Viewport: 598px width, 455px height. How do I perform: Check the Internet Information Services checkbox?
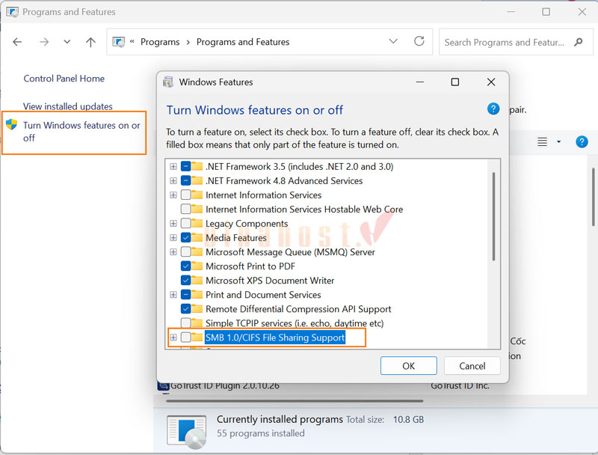[185, 195]
